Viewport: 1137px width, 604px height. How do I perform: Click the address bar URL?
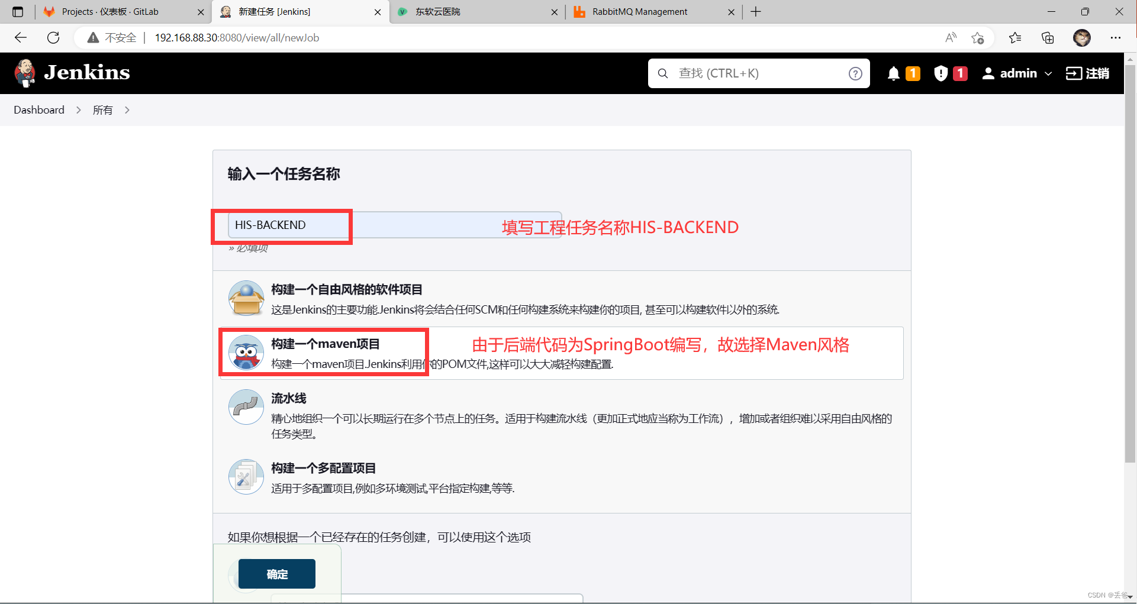pyautogui.click(x=237, y=38)
